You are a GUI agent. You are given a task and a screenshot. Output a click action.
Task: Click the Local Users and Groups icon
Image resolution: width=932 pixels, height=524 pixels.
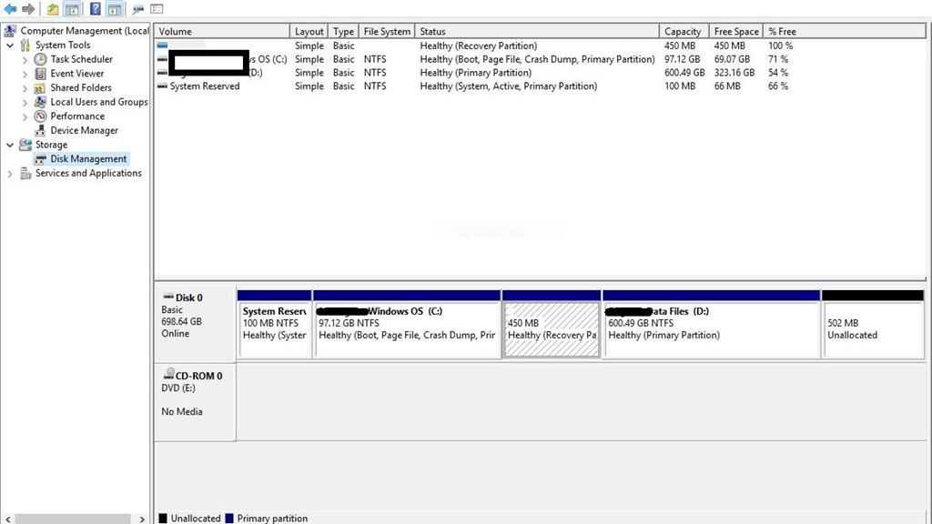tap(40, 102)
